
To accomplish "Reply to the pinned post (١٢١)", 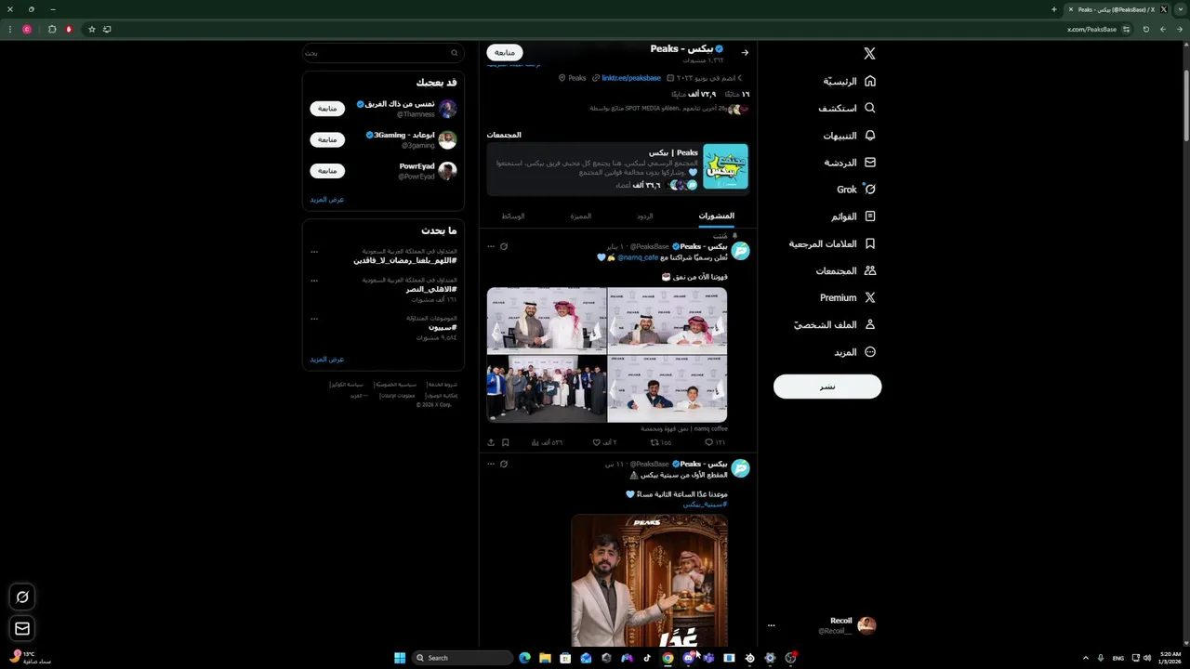I will tap(715, 442).
